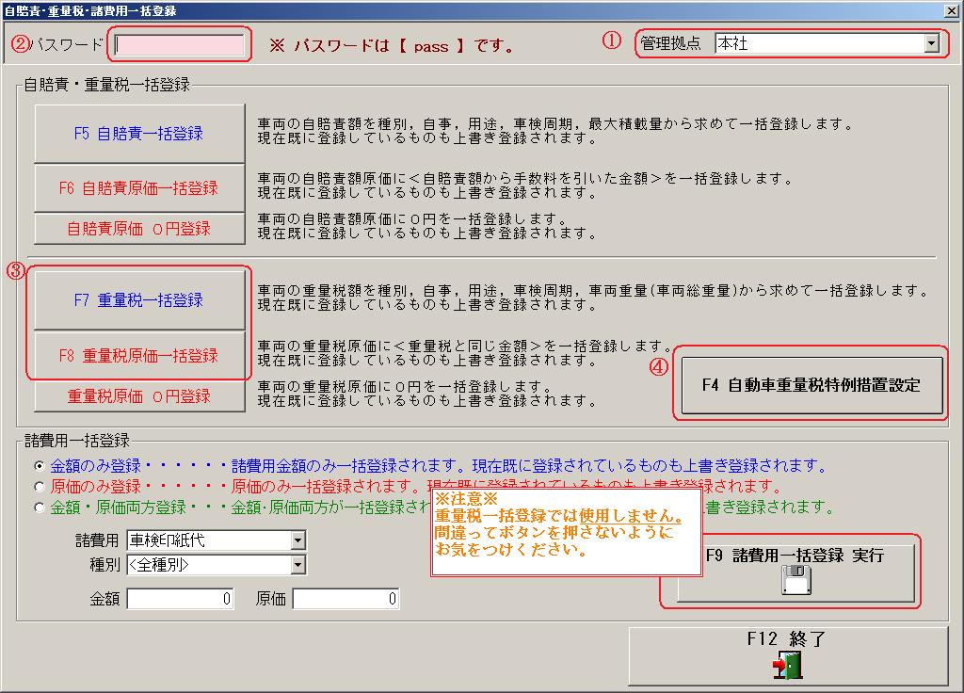Select the 金額・原価両方登録 radio option

click(40, 508)
